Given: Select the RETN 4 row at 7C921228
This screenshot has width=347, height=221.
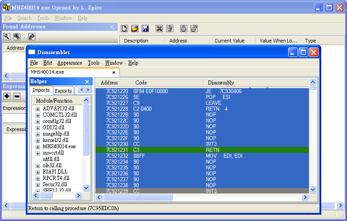Looking at the screenshot, I should (202, 109).
